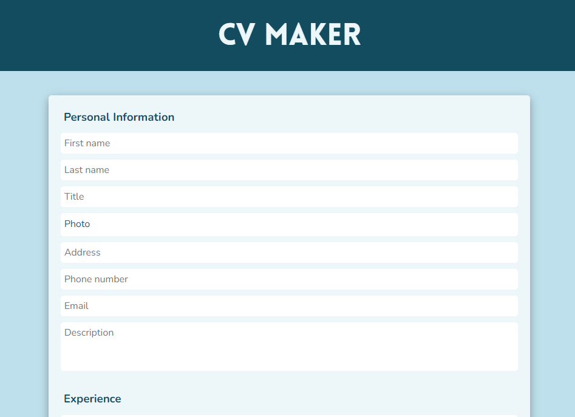Click the 'Photo' label text
The height and width of the screenshot is (417, 575).
[77, 224]
